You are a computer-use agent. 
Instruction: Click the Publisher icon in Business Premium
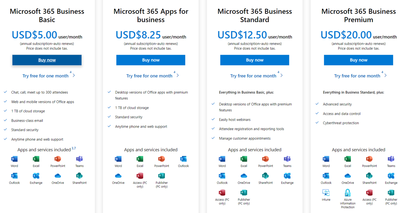391,192
